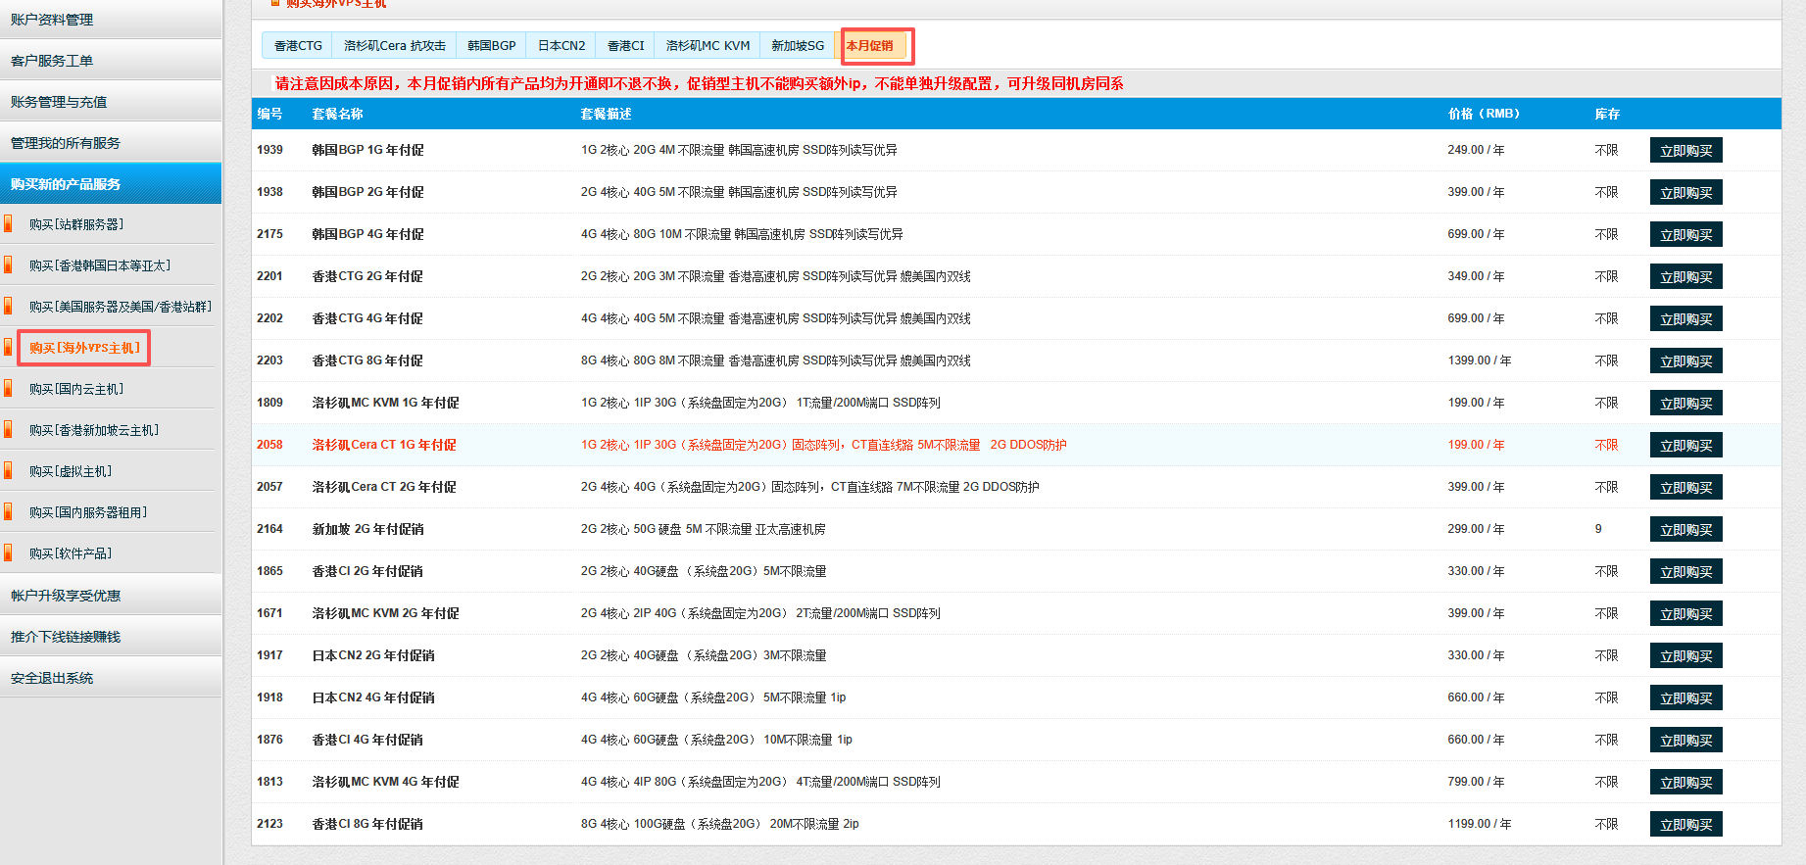Click price 1399.00 / 年

(1480, 360)
